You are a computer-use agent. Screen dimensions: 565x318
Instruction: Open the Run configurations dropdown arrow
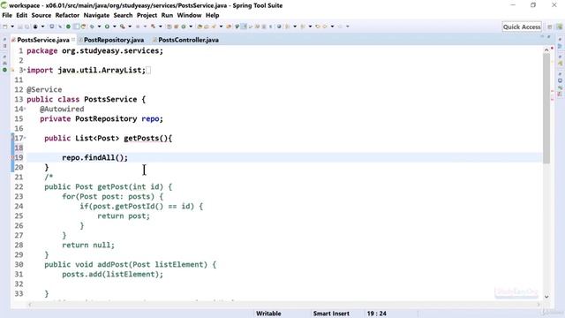click(x=115, y=26)
